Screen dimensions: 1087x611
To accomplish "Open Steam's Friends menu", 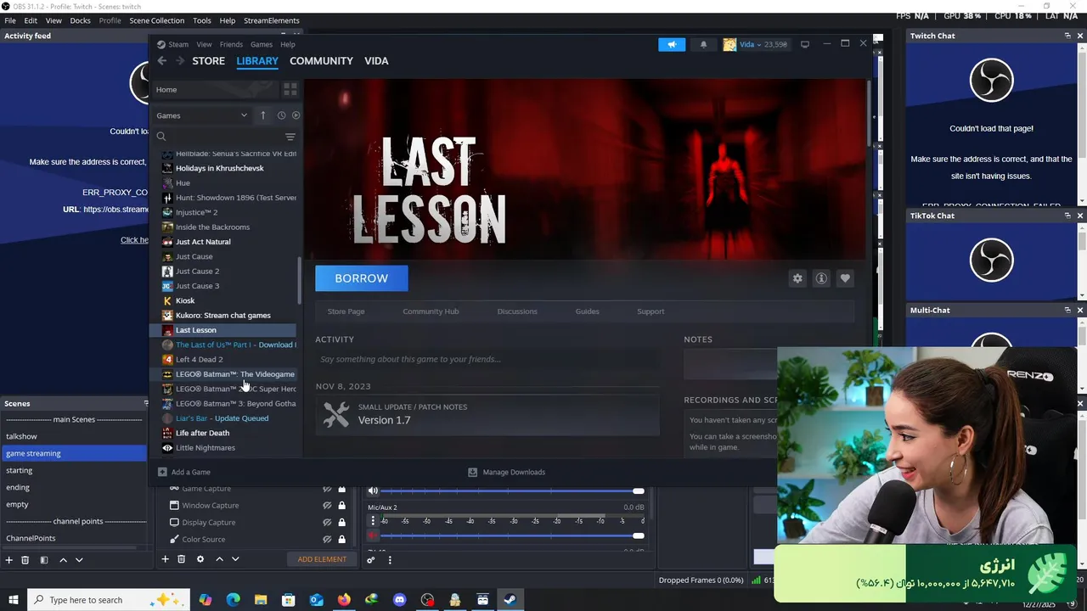I will 231,44.
